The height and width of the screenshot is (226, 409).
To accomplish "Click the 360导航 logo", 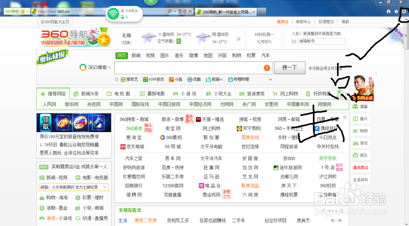I will click(x=76, y=38).
